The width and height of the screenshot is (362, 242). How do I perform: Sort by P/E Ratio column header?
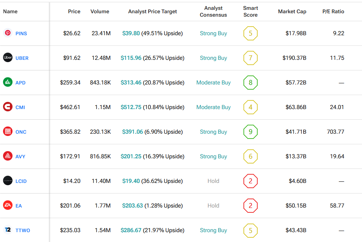tap(334, 11)
